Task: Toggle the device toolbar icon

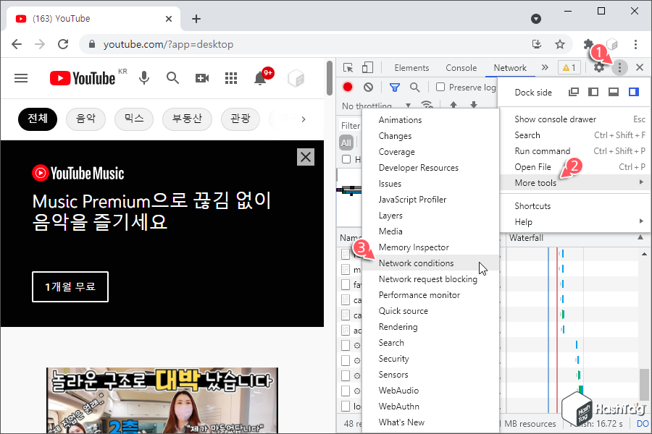Action: point(367,67)
